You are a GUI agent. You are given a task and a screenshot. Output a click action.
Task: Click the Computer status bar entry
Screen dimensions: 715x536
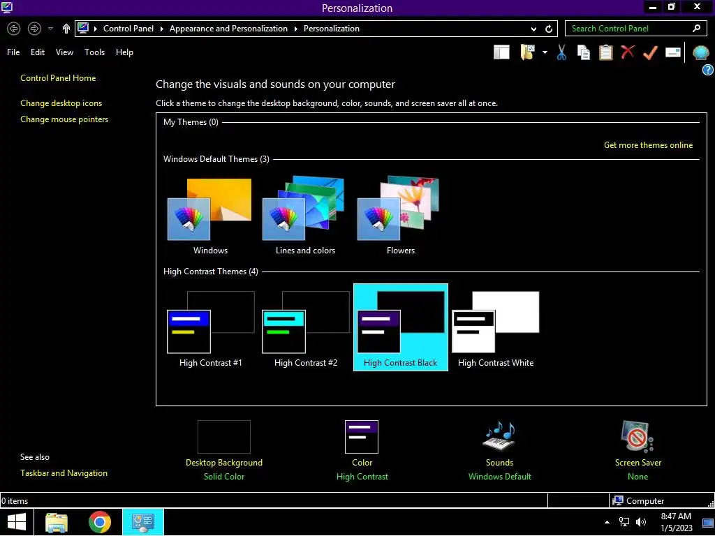pos(638,500)
